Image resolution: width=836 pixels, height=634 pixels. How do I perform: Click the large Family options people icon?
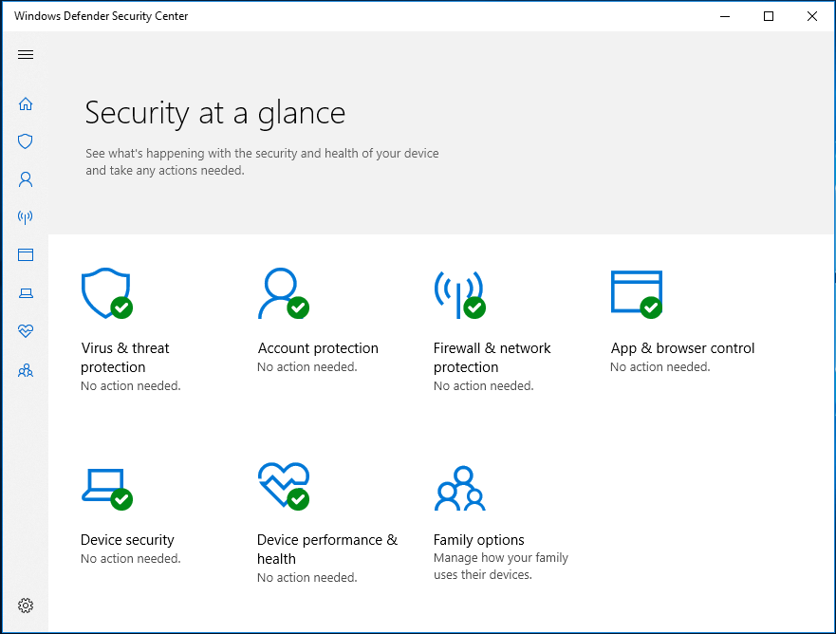coord(459,489)
